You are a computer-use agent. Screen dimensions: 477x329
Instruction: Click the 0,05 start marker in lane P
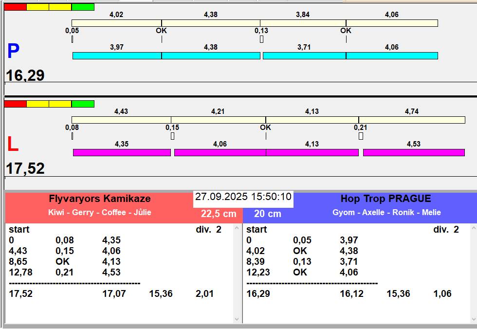[x=72, y=39]
